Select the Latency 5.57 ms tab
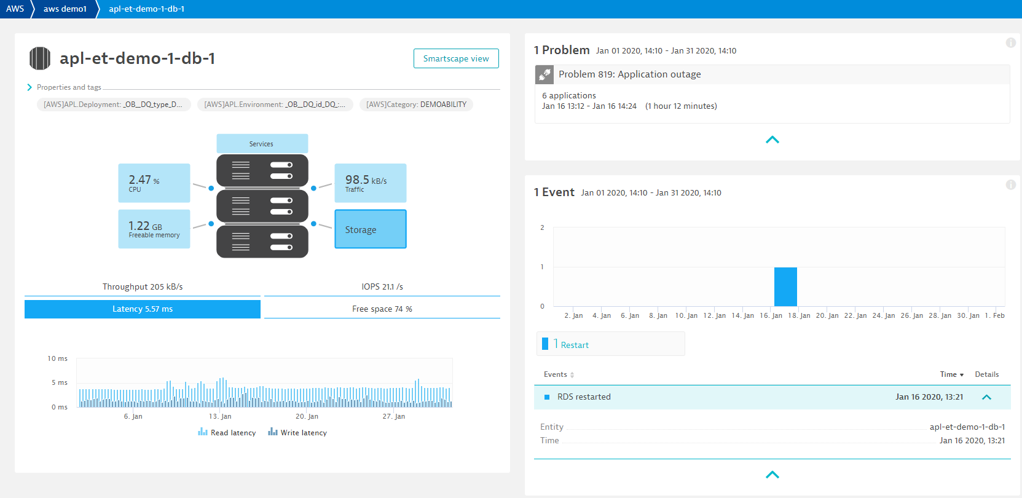The image size is (1022, 498). coord(143,309)
